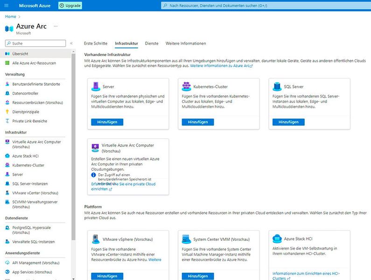Viewport: 371px width, 280px height.
Task: Open App Services (Vorschau) icon
Action: coord(7,272)
